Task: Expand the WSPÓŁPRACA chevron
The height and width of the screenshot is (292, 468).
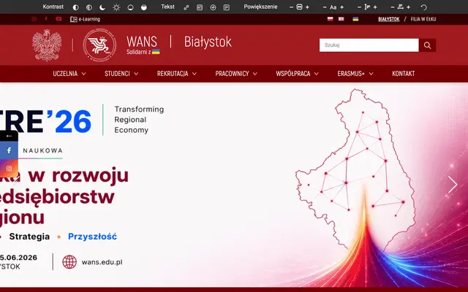Action: click(317, 74)
